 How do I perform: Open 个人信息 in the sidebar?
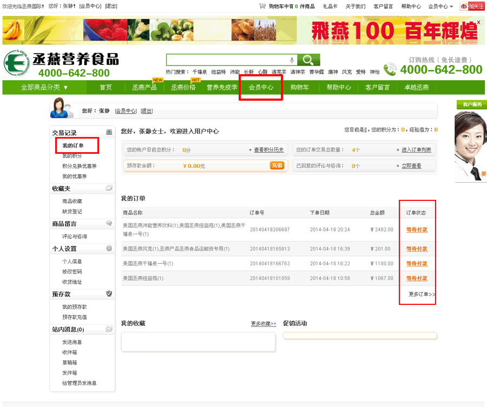point(72,262)
